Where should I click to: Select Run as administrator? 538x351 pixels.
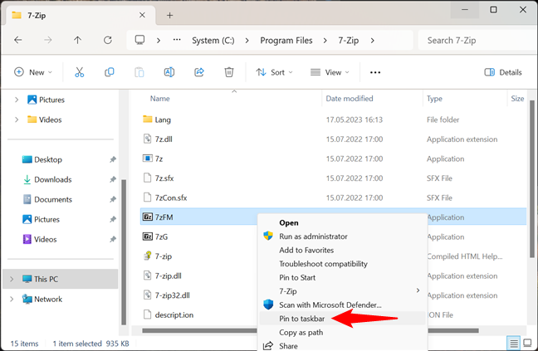[x=342, y=236]
